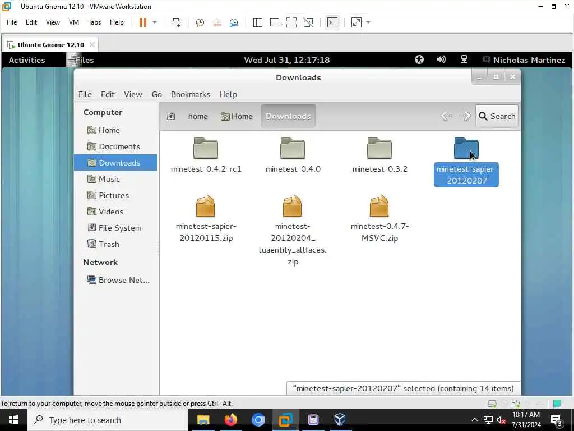Select the minetest-0.4.0 folder
Viewport: 574px width, 431px height.
(293, 155)
